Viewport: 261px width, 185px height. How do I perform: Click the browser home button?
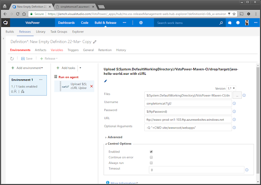[24, 14]
